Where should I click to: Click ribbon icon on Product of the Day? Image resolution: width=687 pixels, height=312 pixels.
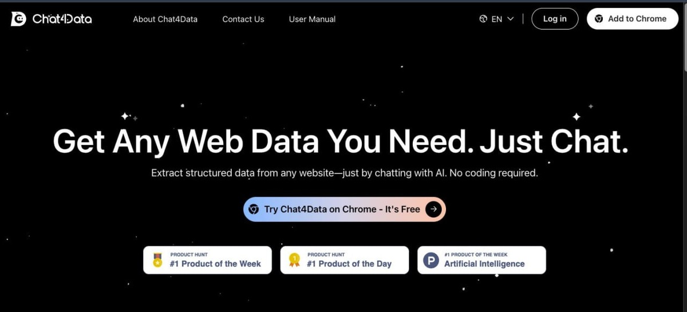point(295,261)
